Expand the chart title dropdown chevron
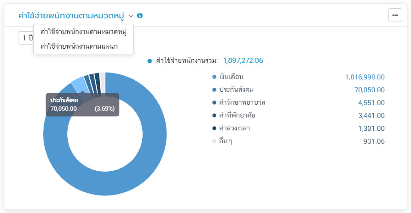The image size is (411, 213). click(131, 16)
